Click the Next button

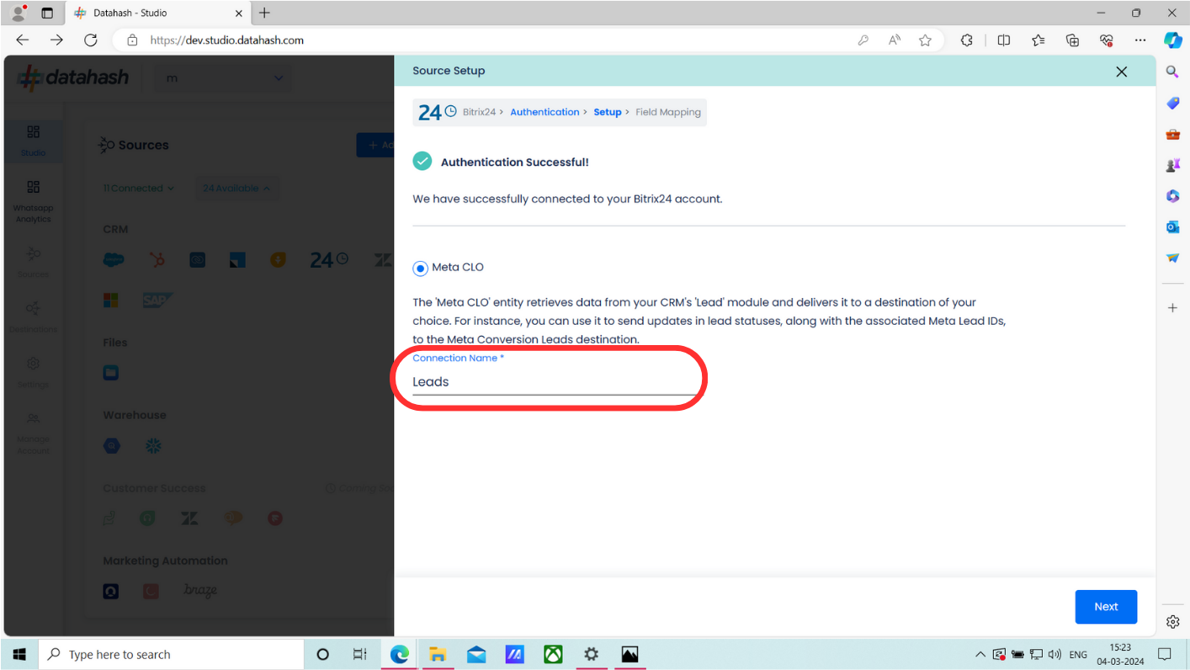click(x=1106, y=607)
